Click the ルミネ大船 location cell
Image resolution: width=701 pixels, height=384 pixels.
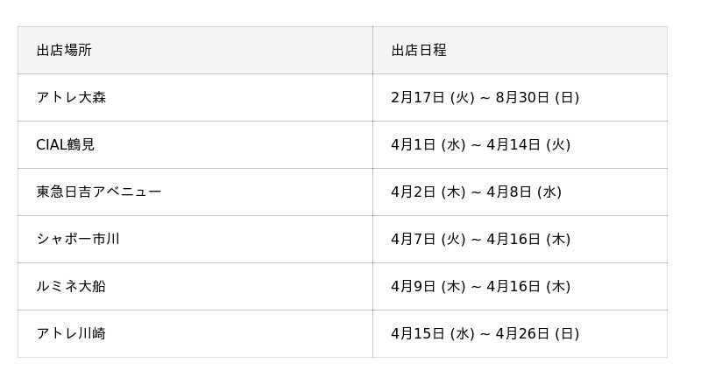click(71, 287)
